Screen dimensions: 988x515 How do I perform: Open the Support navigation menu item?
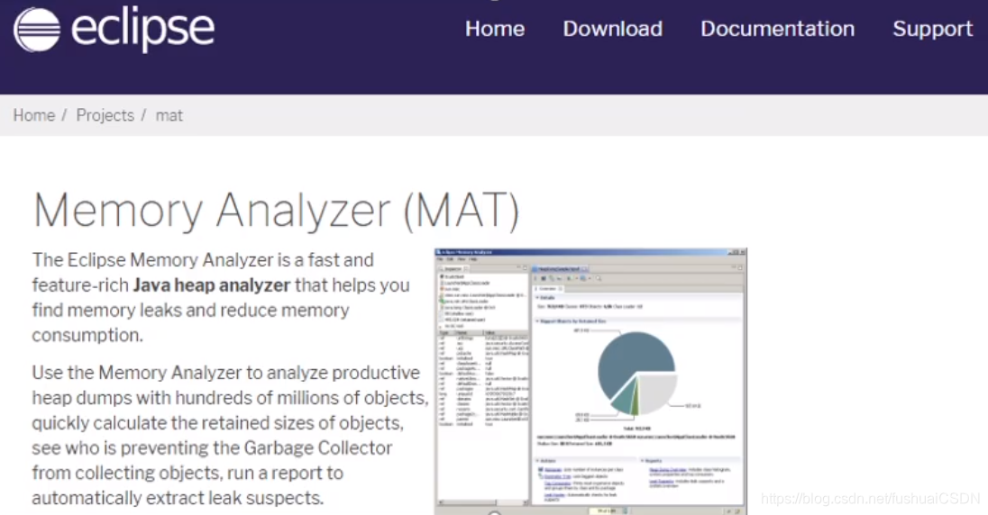932,29
